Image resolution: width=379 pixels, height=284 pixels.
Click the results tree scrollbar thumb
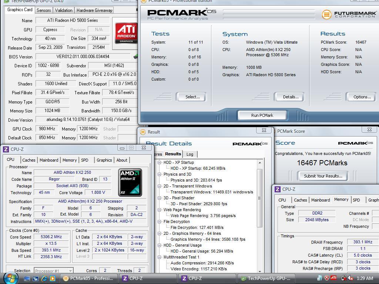pos(259,198)
